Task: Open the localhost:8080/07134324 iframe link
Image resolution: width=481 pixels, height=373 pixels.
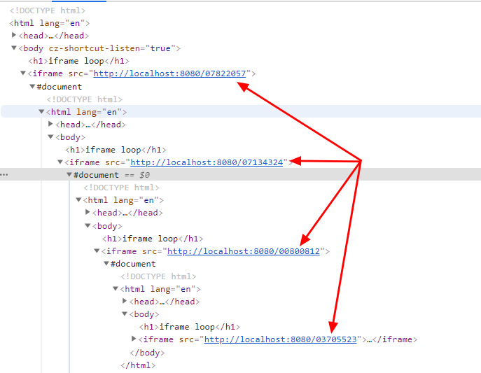Action: click(x=207, y=162)
